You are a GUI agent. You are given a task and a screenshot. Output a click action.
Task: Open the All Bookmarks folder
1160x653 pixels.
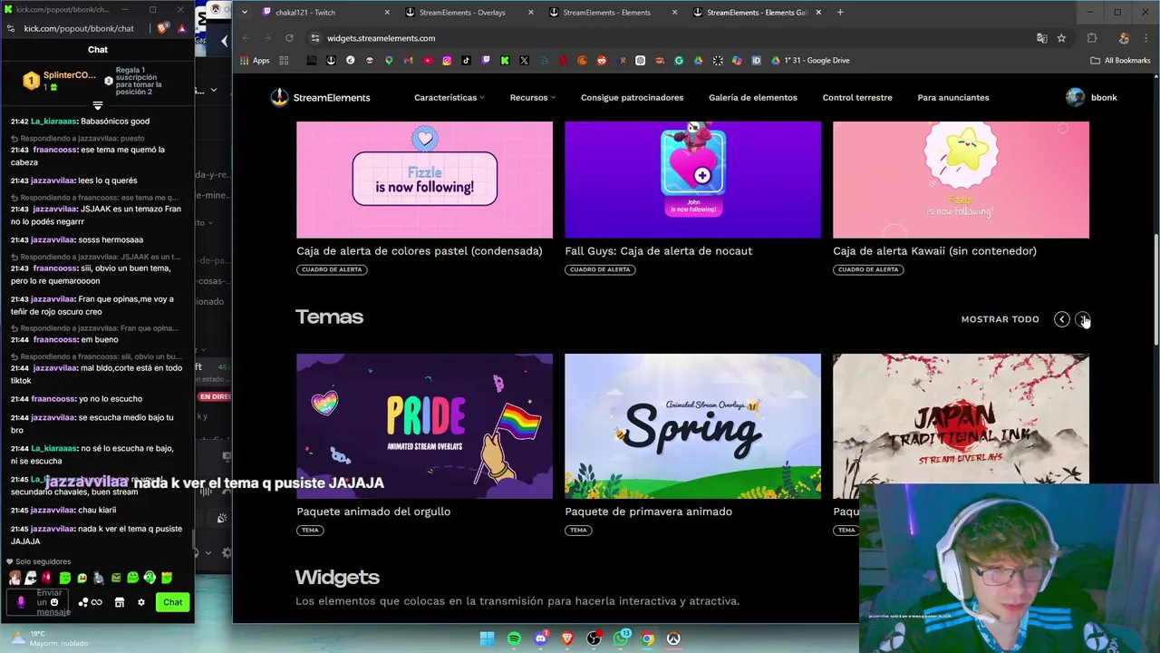coord(1120,61)
